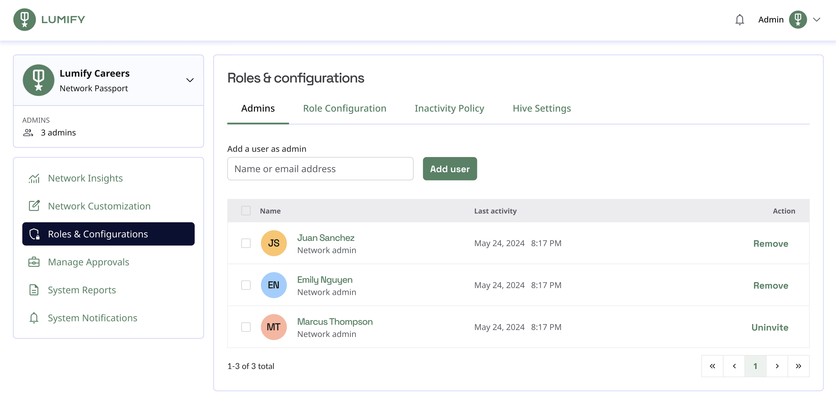
Task: Go to first page of admins
Action: (712, 366)
